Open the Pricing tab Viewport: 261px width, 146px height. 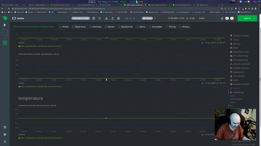coord(171,27)
